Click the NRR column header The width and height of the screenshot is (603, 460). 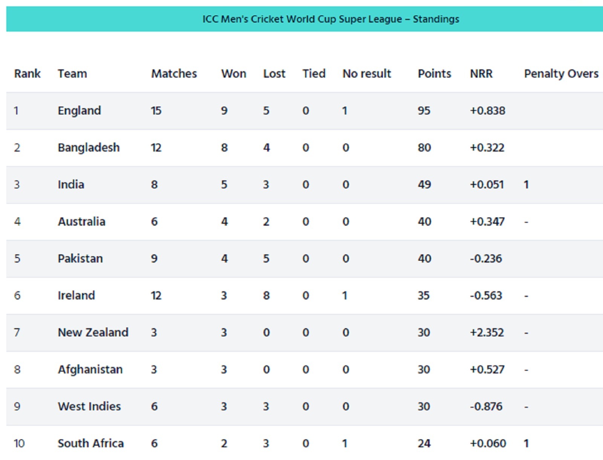pyautogui.click(x=481, y=73)
